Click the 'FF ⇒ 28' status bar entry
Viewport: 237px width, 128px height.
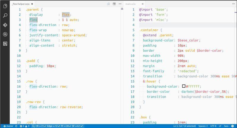coord(66,126)
